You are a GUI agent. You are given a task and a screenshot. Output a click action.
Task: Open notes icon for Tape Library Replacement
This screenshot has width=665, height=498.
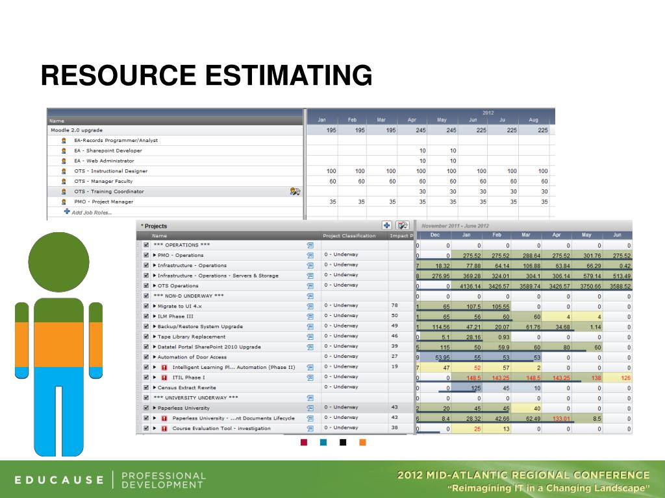coord(310,337)
